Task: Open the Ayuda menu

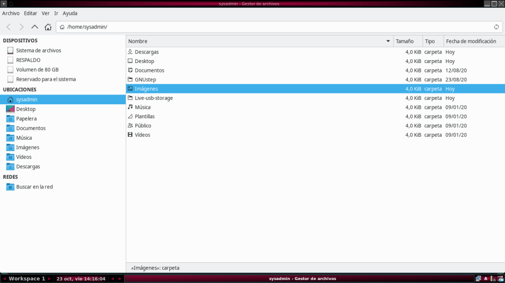Action: [x=70, y=13]
